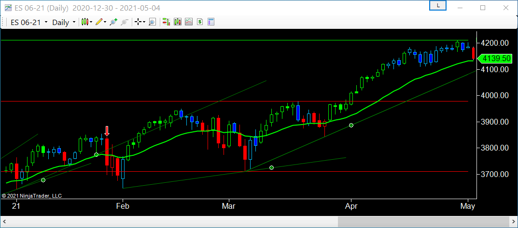The width and height of the screenshot is (518, 228).
Task: Open the Daily interval selector
Action: pyautogui.click(x=64, y=23)
